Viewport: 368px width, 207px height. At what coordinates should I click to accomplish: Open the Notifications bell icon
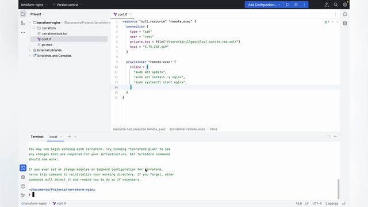pos(345,14)
